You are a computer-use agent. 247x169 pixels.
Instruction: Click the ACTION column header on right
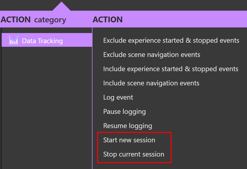[x=107, y=20]
